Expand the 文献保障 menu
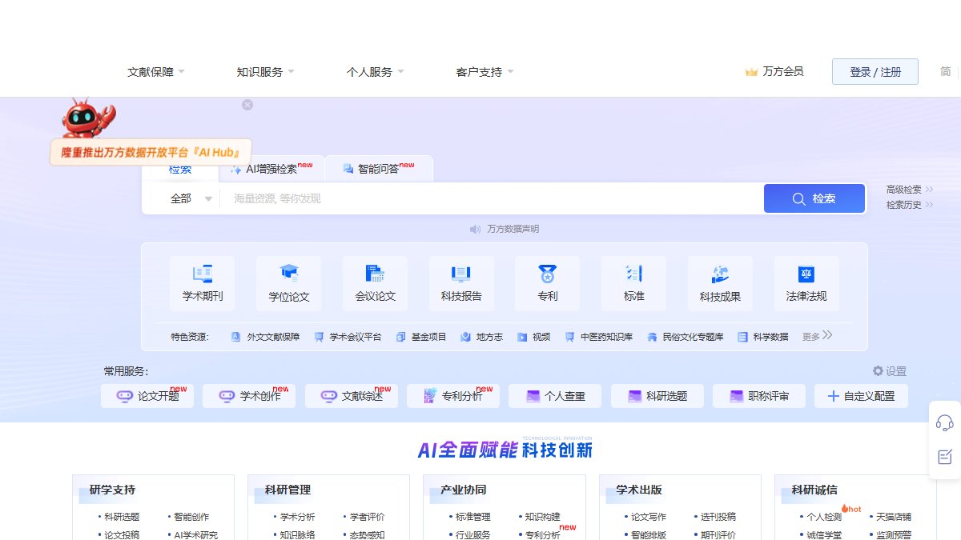Image resolution: width=961 pixels, height=540 pixels. 156,72
